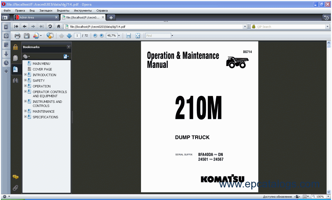Viewport: 332px width, 200px height.
Task: Open Инструменты menu
Action: coord(83,11)
